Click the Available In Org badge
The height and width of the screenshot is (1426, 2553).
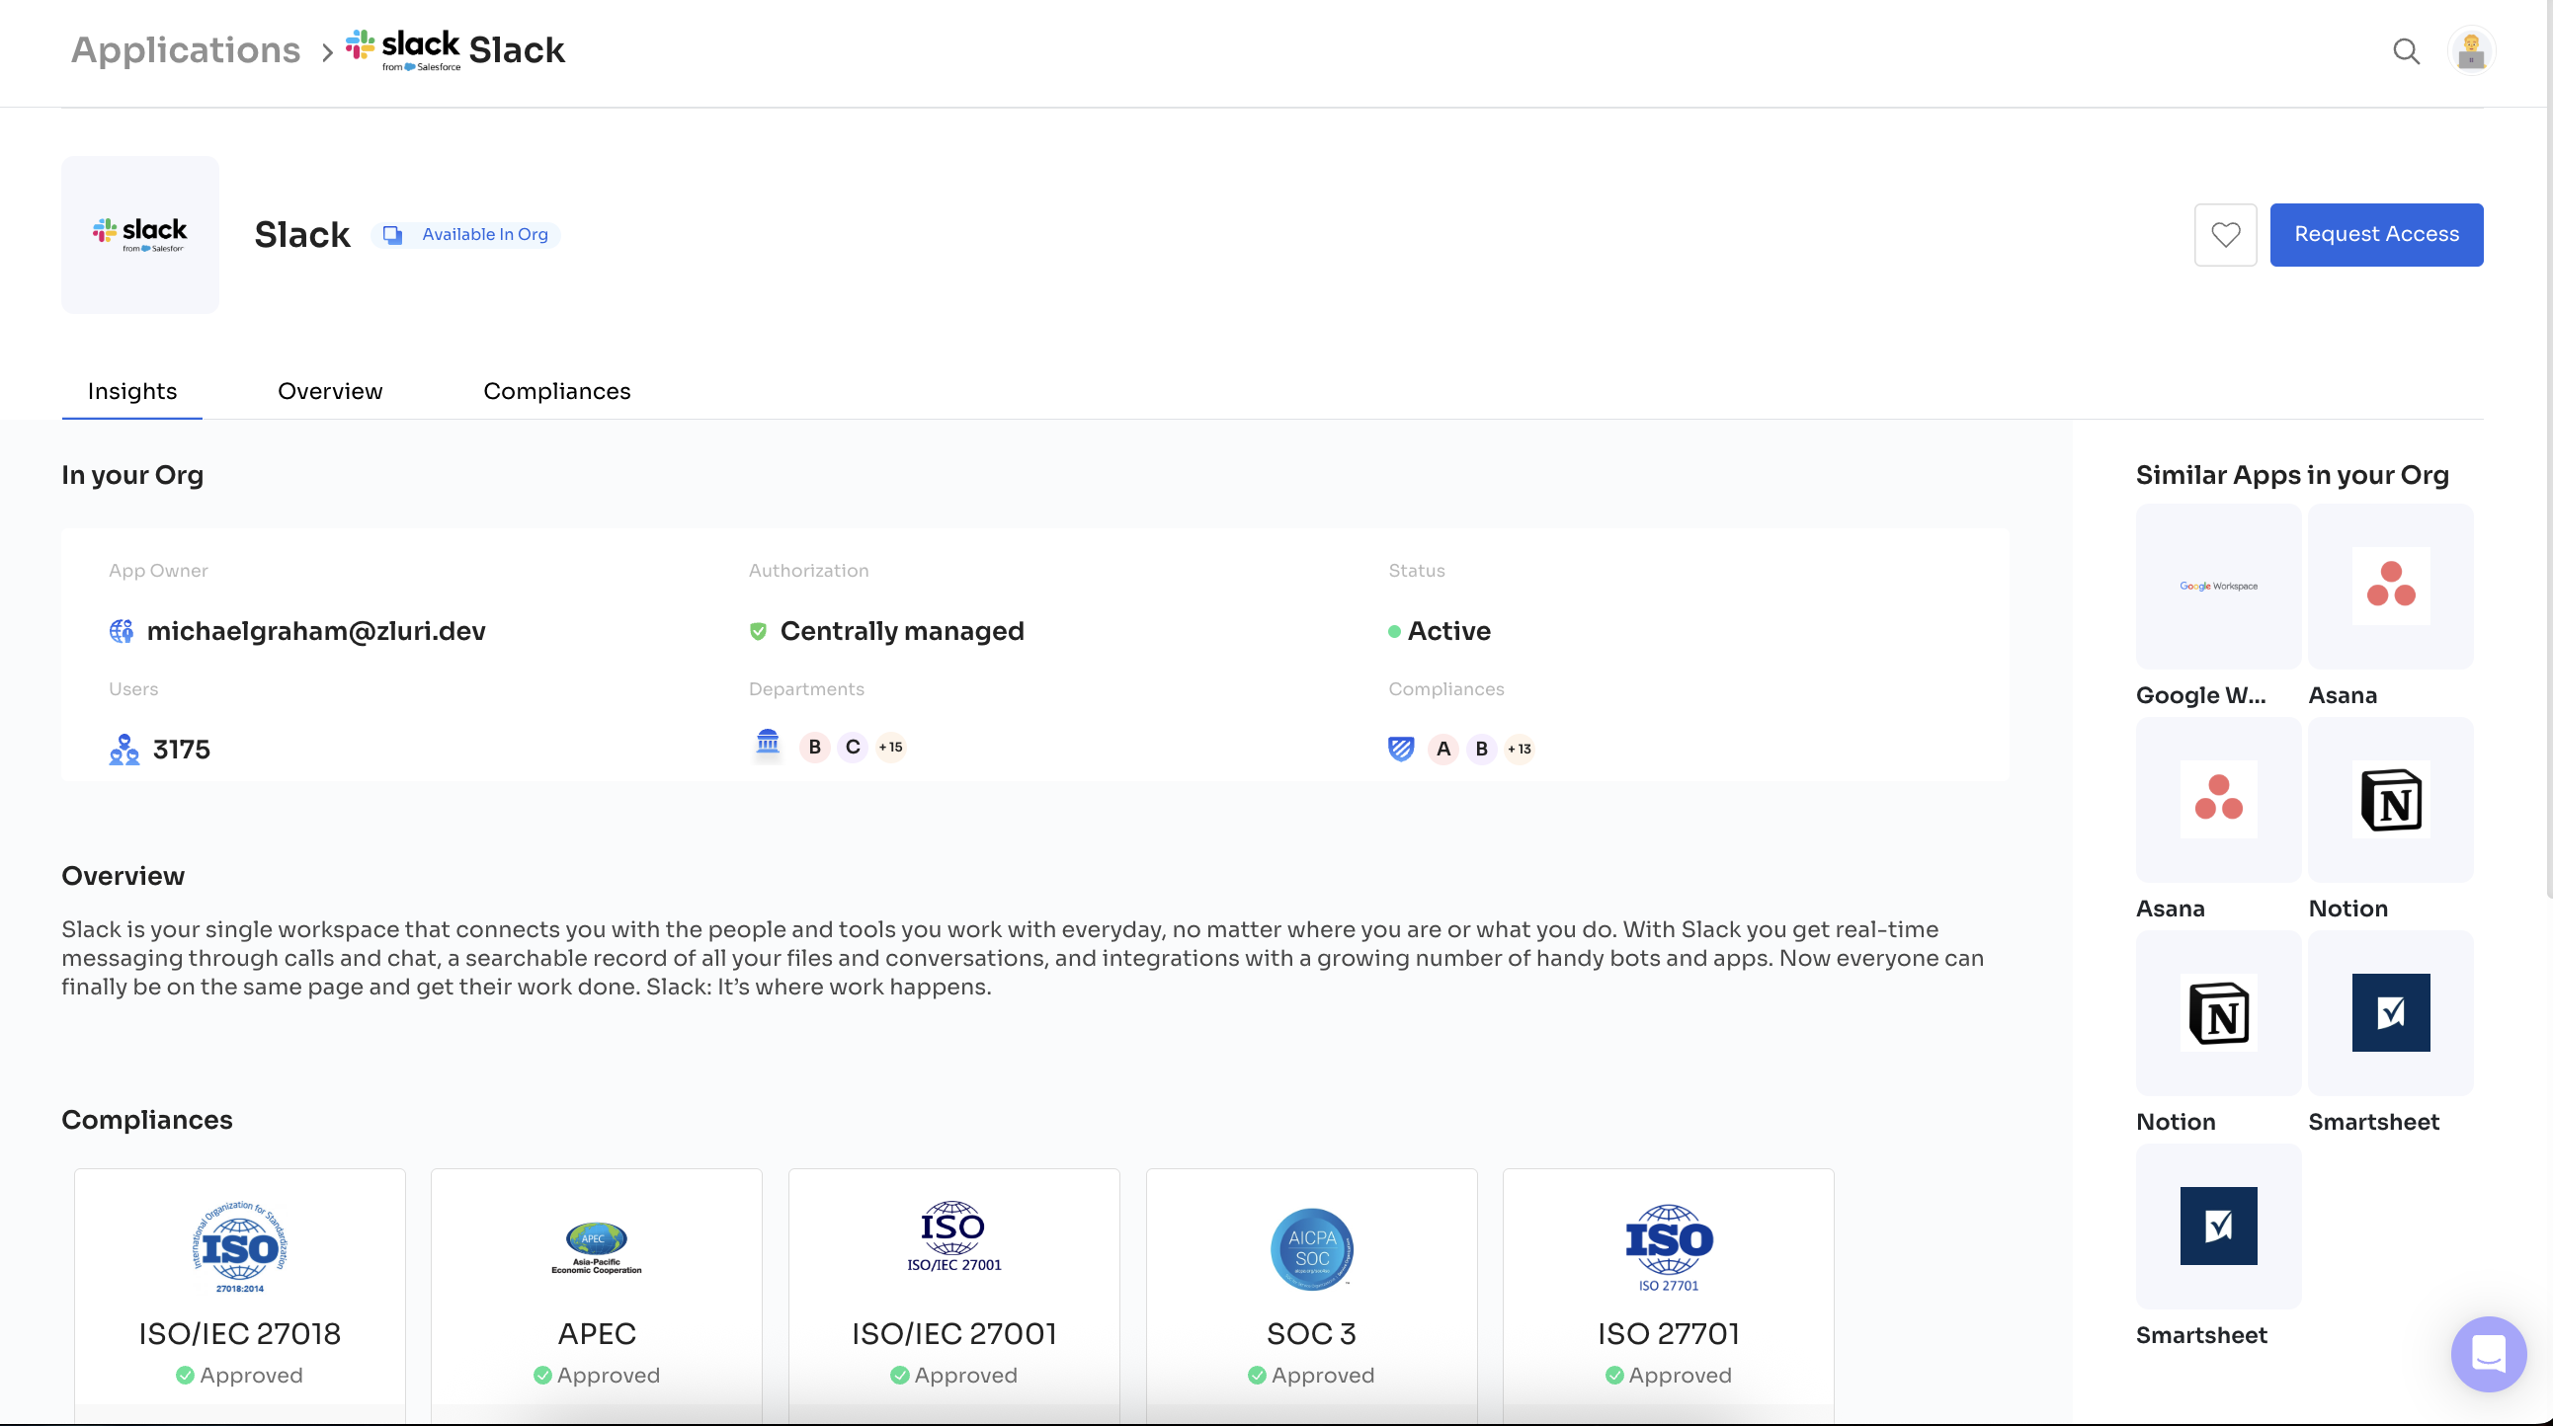(465, 235)
